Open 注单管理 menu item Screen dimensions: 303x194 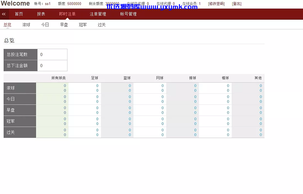(x=98, y=14)
